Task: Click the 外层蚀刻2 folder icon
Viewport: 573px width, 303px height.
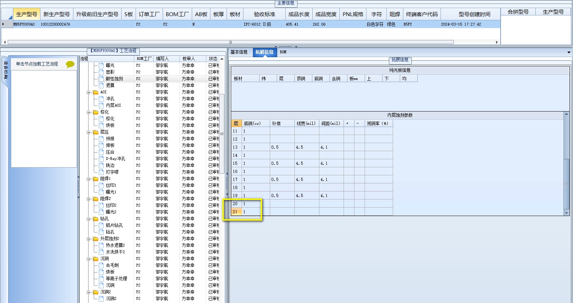Action: pyautogui.click(x=96, y=238)
